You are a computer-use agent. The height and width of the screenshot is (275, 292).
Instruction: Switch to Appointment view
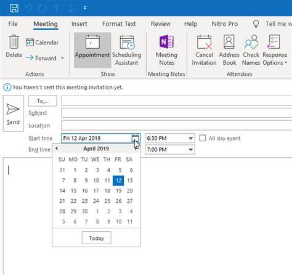click(92, 50)
